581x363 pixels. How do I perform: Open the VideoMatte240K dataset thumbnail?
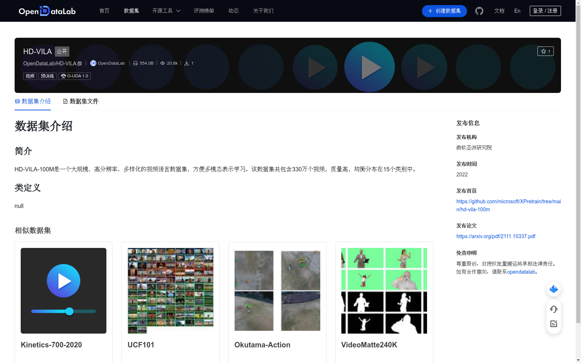(384, 291)
